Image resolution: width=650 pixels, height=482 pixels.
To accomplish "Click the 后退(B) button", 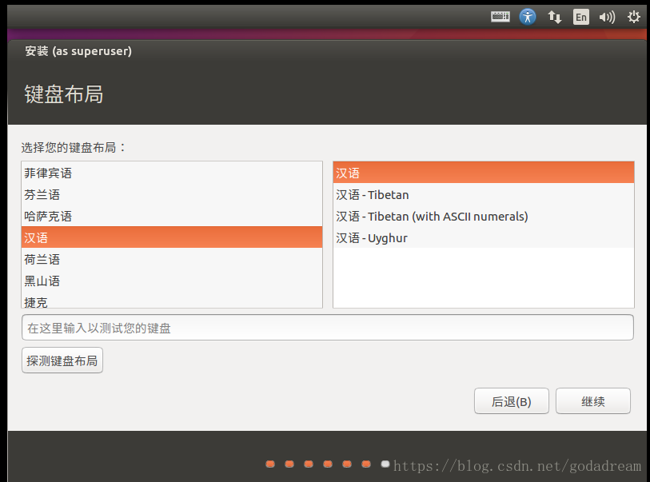I will (511, 400).
